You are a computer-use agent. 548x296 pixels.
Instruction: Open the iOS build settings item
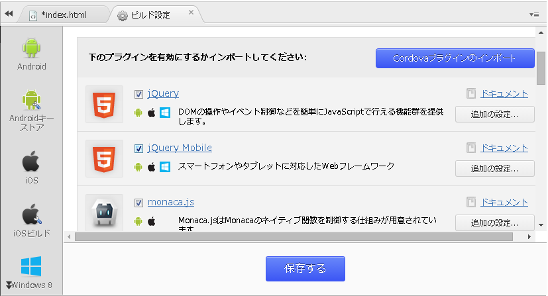click(x=31, y=221)
